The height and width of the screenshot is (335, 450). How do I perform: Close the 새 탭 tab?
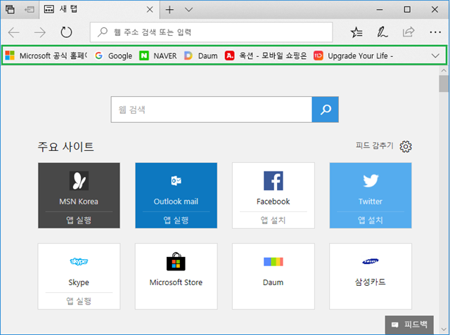pos(150,10)
